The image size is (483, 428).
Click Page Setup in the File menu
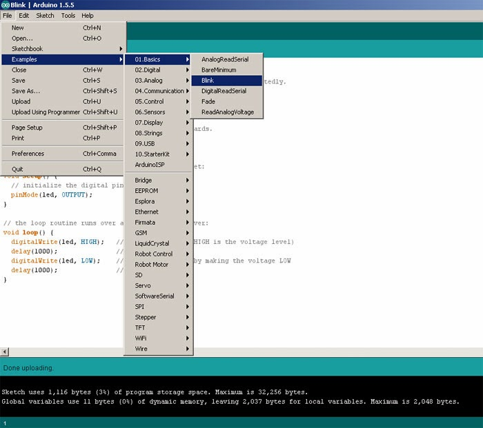point(27,128)
